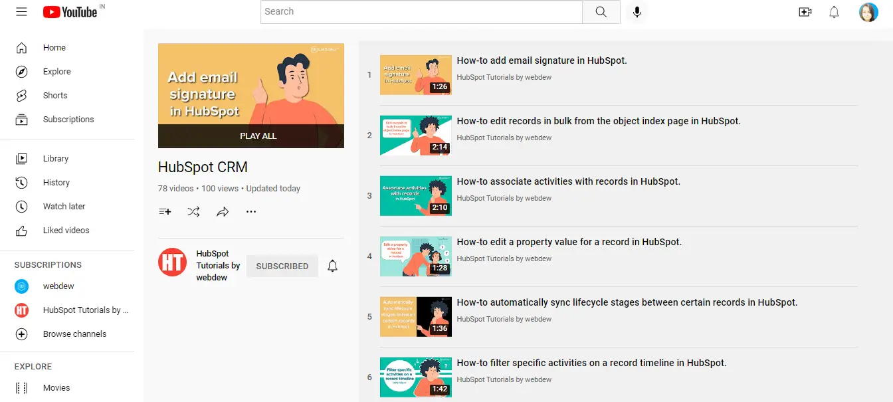
Task: Open the notifications bell
Action: tap(834, 12)
